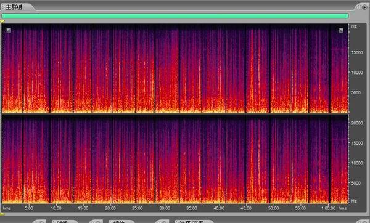Image resolution: width=370 pixels, height=223 pixels.
Task: Click the 15000 mark on the upper frequency scale
Action: pos(357,52)
